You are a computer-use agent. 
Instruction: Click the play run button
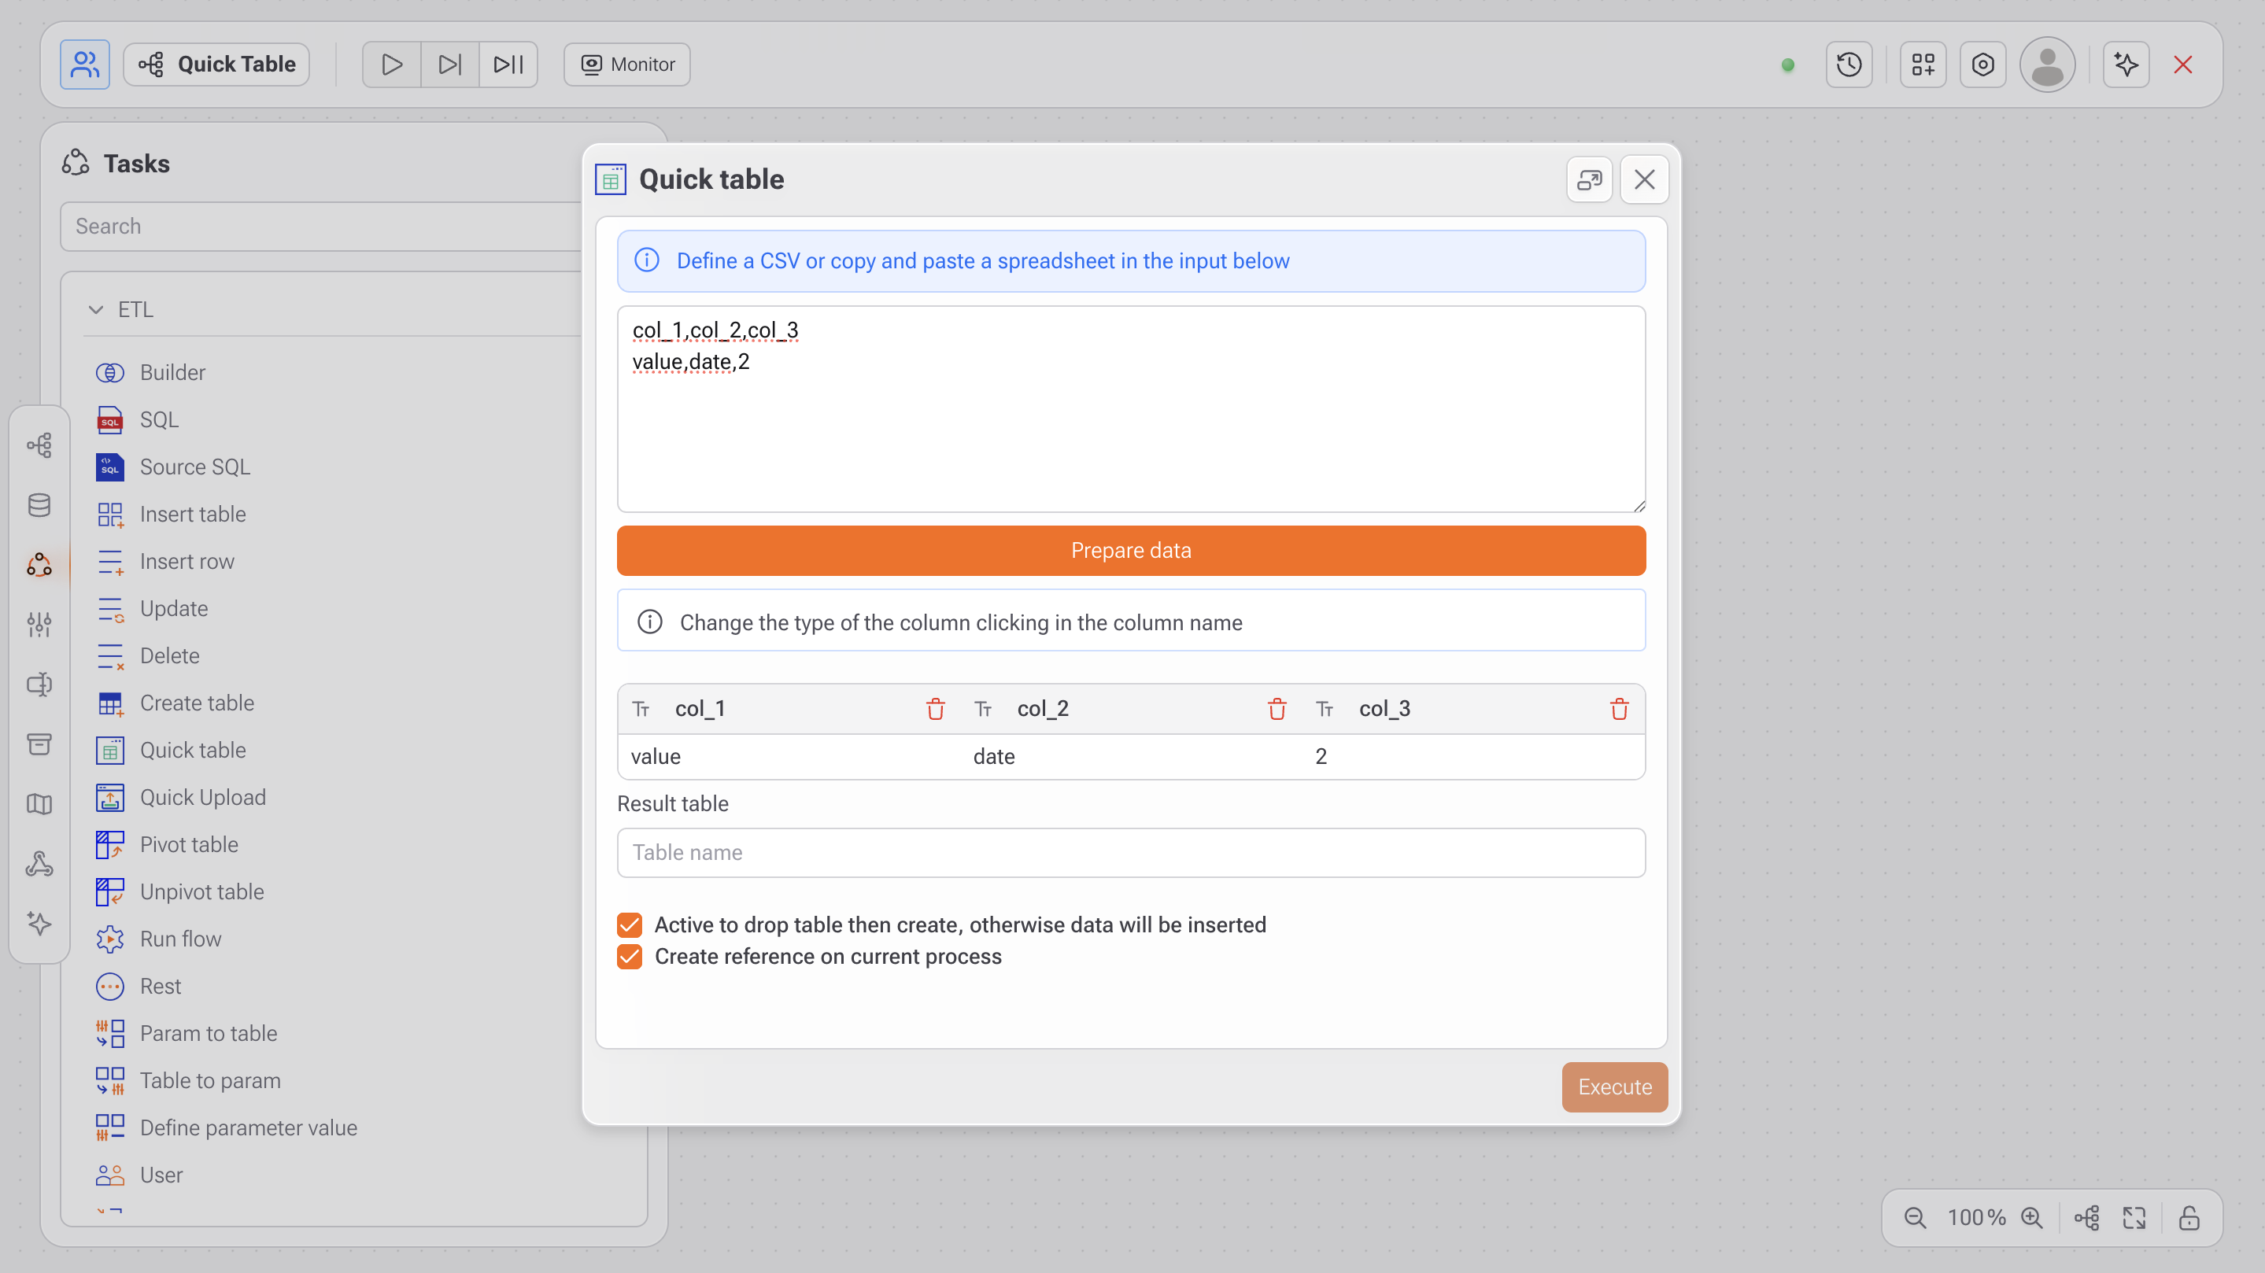[x=391, y=65]
